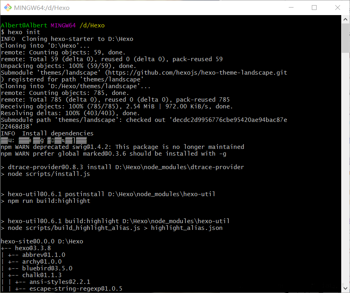Image resolution: width=350 pixels, height=293 pixels.
Task: Click 'Unpacking objects: 100% (59/59), done.' line
Action: [x=68, y=66]
